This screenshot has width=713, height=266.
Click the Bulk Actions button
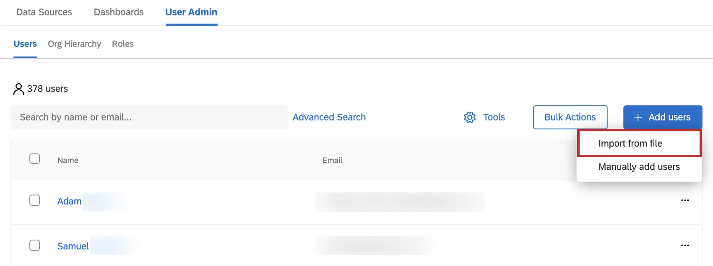pos(570,117)
